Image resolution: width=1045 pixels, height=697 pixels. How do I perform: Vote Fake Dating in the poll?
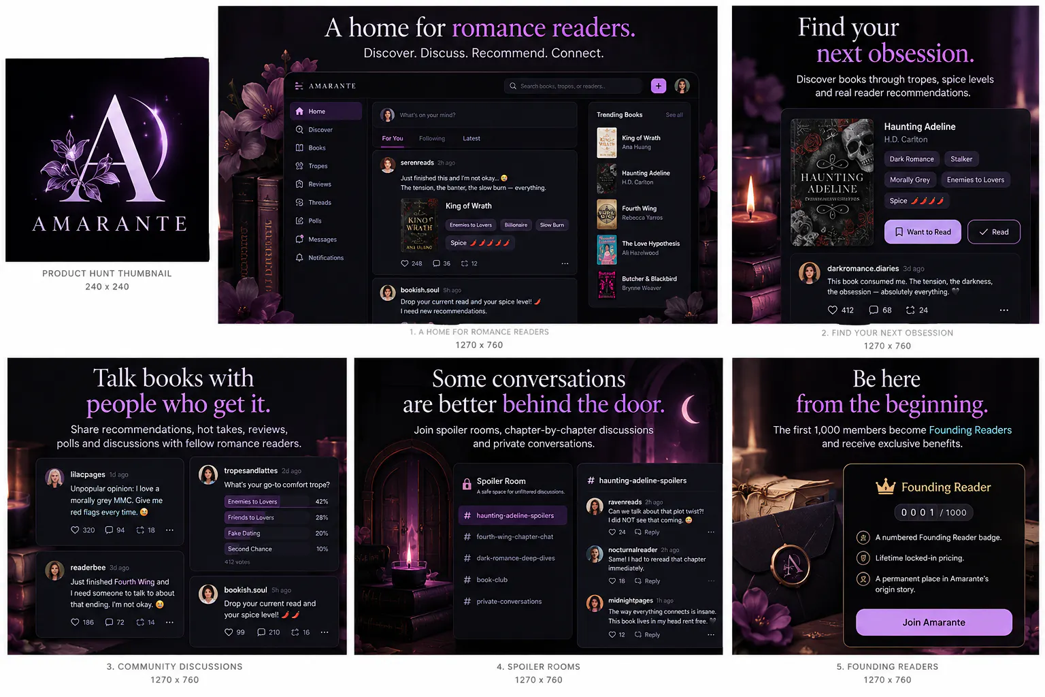[x=278, y=534]
